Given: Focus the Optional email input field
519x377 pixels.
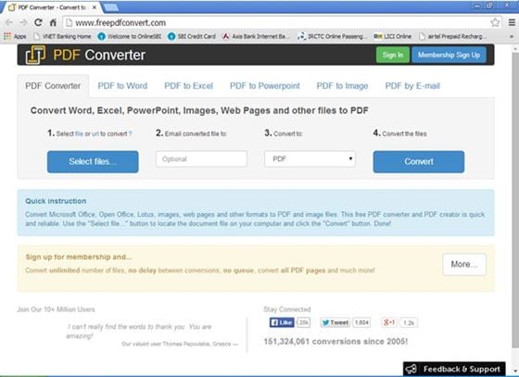Looking at the screenshot, I should pos(201,159).
